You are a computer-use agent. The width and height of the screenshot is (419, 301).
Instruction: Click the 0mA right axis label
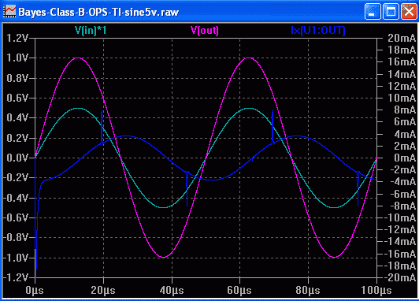[x=405, y=158]
